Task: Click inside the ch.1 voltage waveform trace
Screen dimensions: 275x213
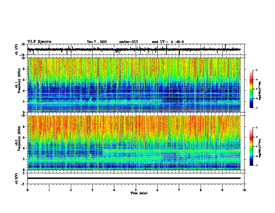Action: tap(134, 49)
